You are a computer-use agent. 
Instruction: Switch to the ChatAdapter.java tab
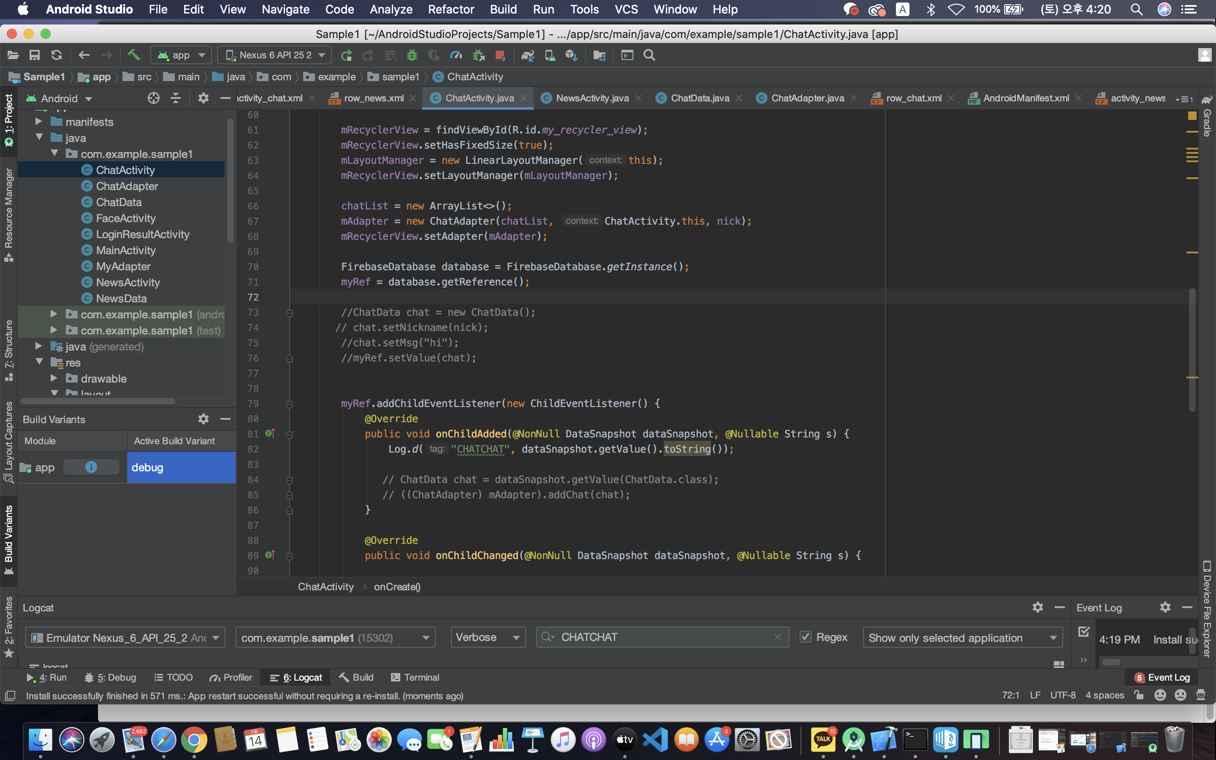(x=807, y=98)
